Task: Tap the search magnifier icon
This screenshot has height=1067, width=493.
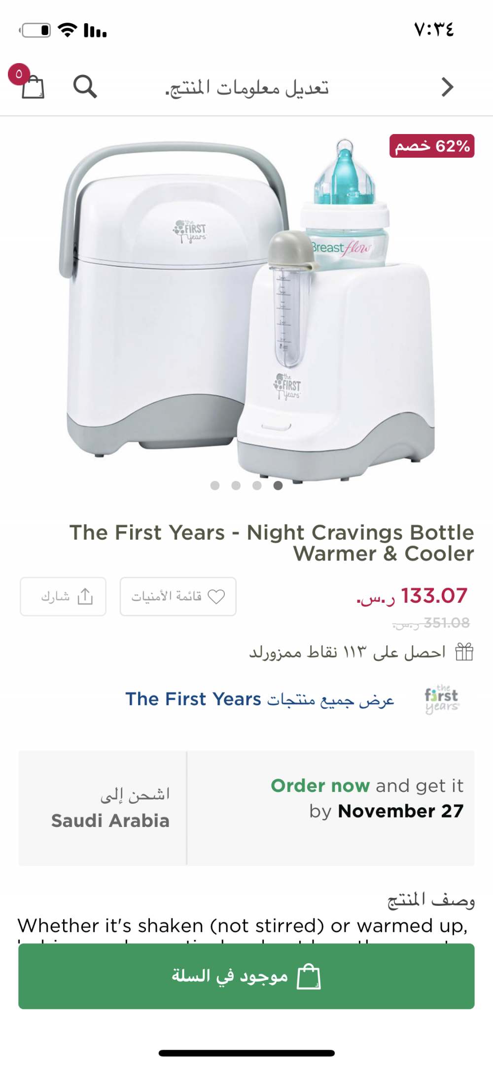Action: tap(85, 87)
